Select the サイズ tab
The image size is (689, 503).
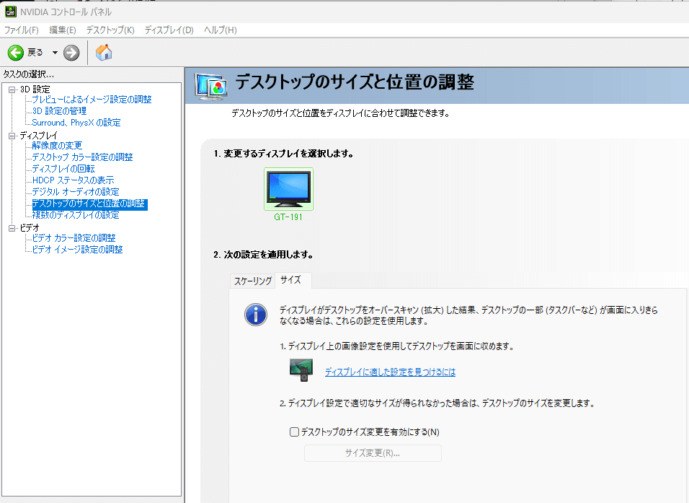pyautogui.click(x=293, y=280)
